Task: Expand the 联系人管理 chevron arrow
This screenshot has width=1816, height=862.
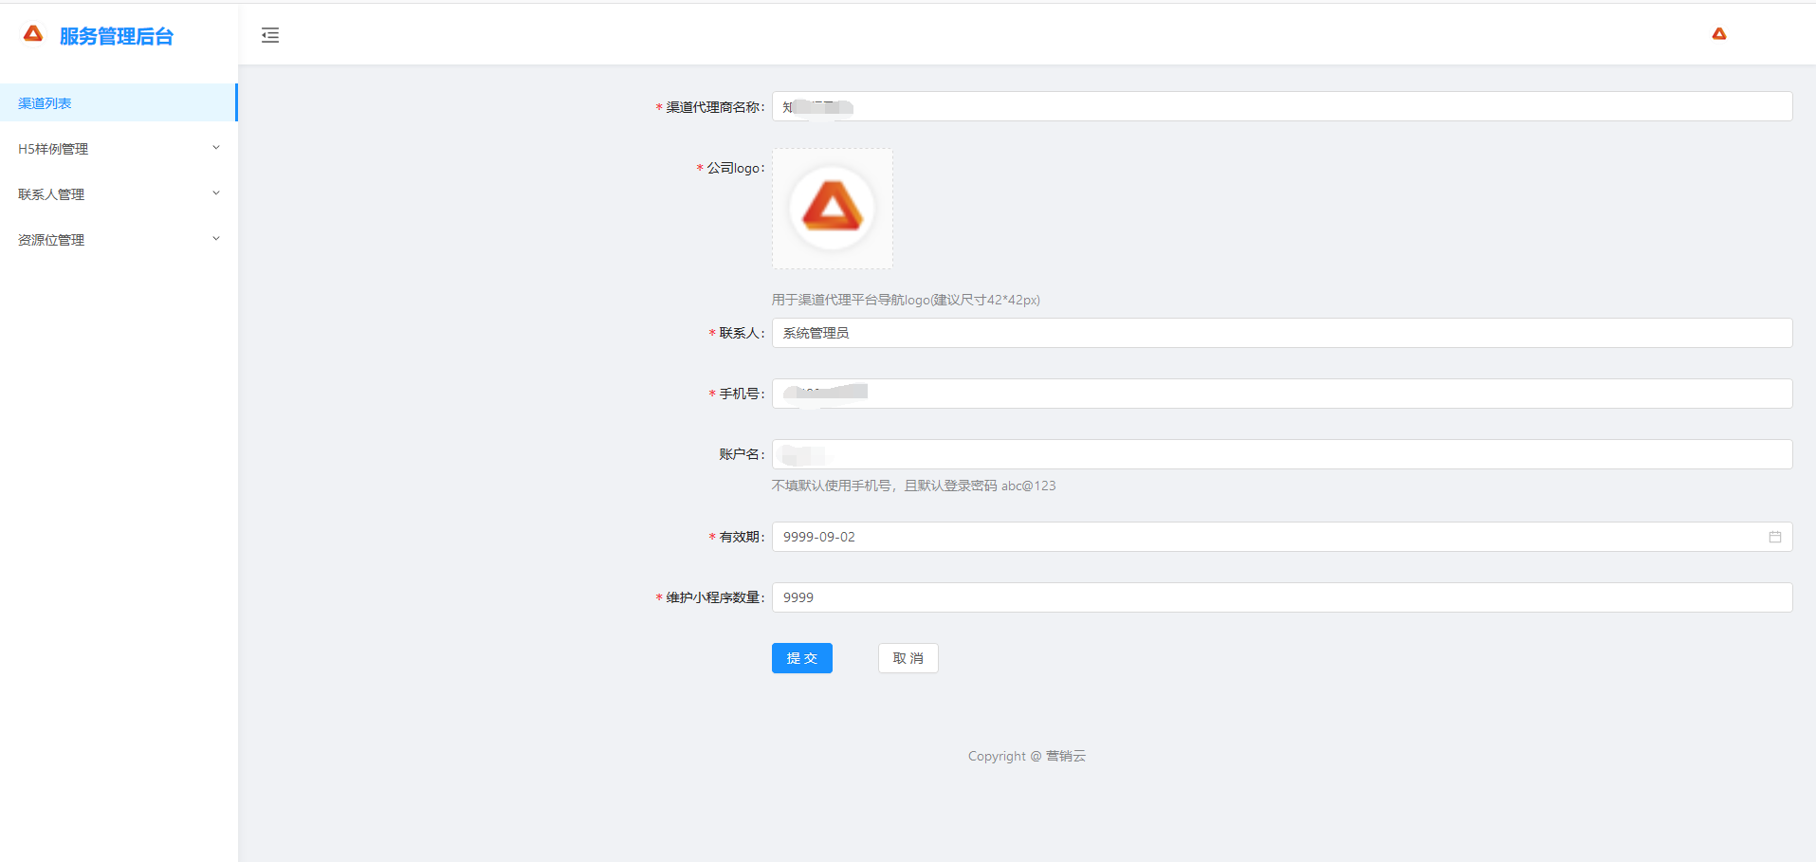Action: pos(216,193)
